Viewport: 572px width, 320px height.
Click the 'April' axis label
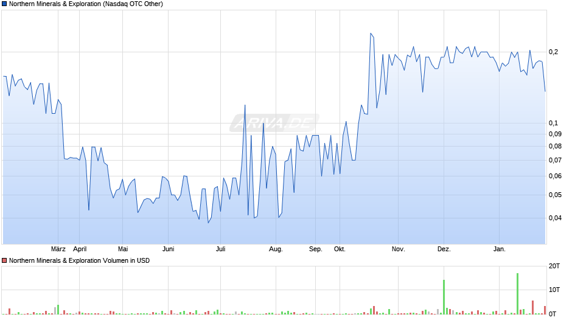coord(80,249)
